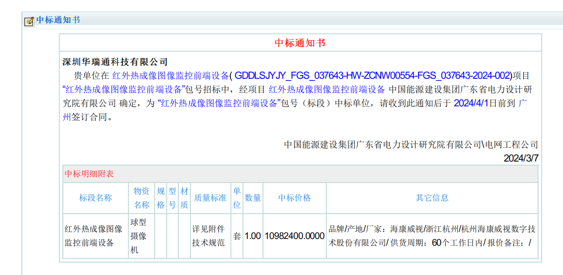Click the 海康威视 brand information cell
This screenshot has width=563, height=275.
(431, 236)
